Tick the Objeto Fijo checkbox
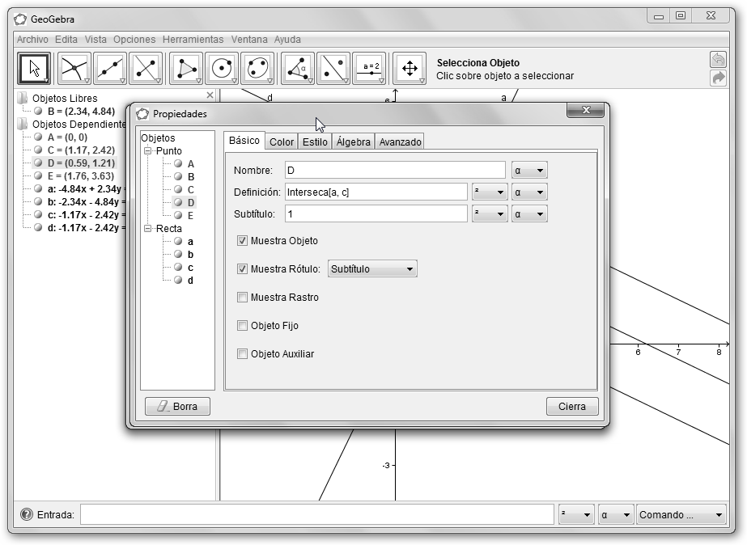The width and height of the screenshot is (747, 545). [x=242, y=326]
